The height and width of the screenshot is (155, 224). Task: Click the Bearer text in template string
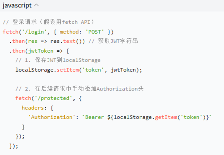95,117
